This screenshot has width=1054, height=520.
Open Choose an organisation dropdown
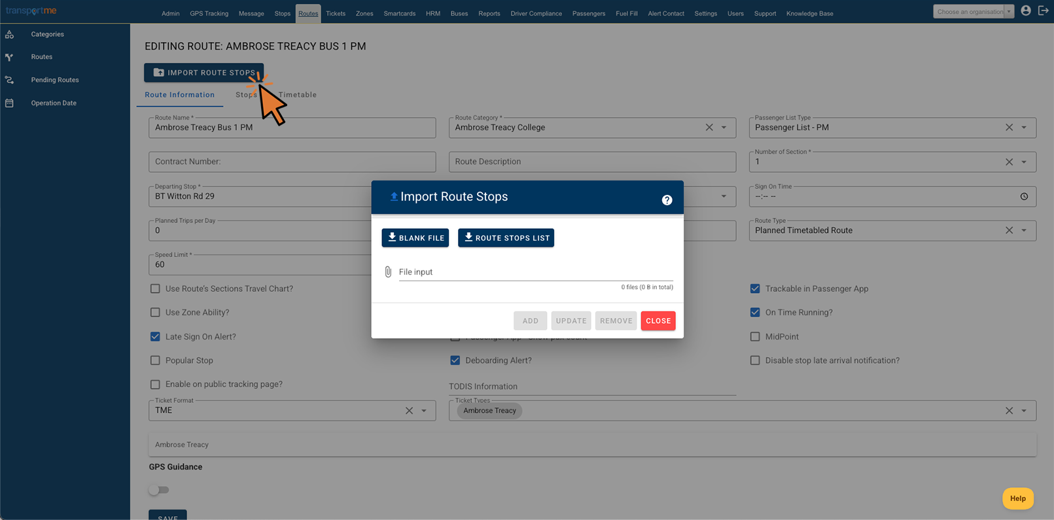974,12
